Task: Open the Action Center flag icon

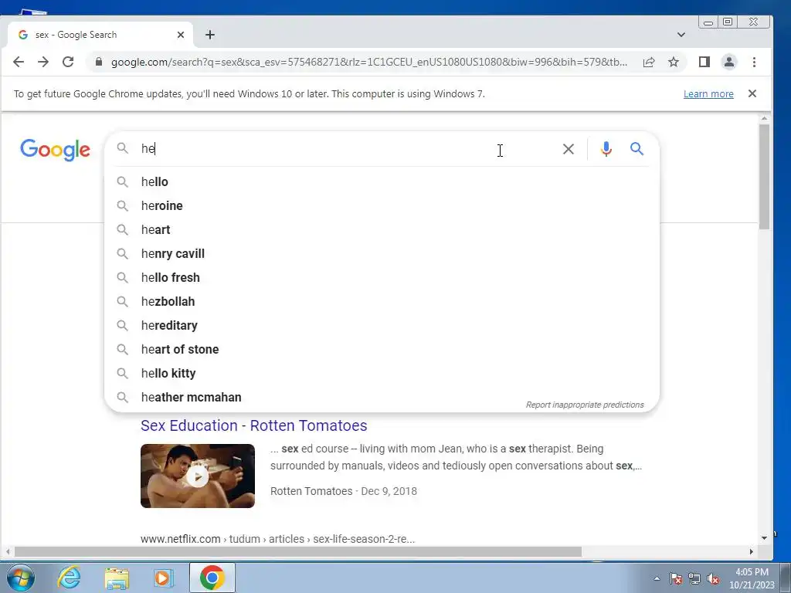Action: [x=676, y=578]
